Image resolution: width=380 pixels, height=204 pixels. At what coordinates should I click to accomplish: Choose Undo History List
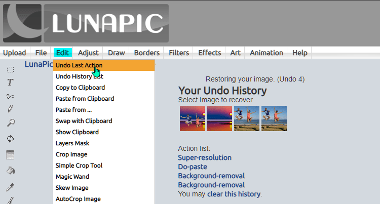[104, 76]
